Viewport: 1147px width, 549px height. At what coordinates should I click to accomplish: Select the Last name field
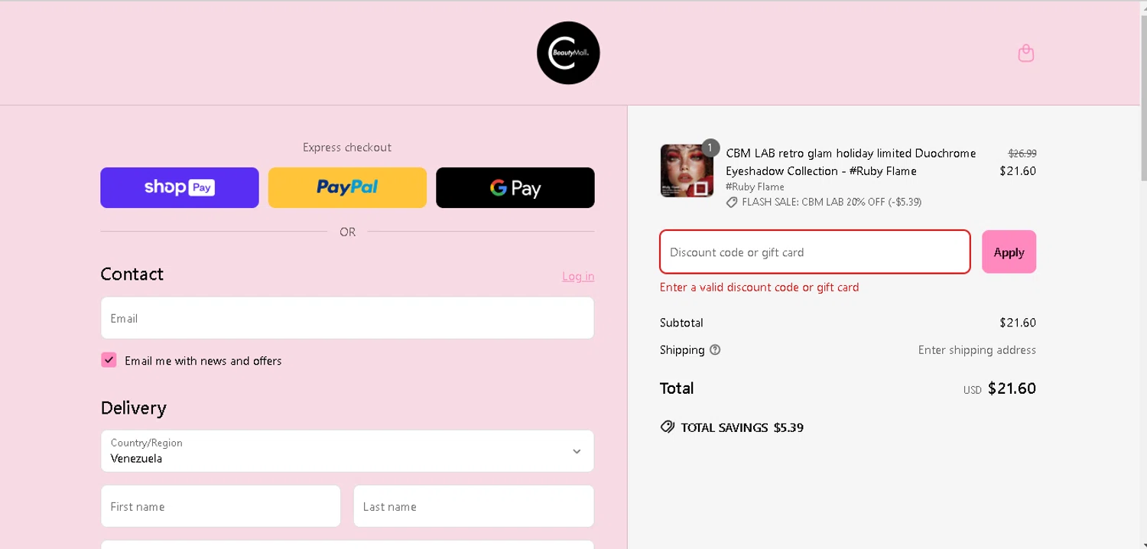[473, 506]
